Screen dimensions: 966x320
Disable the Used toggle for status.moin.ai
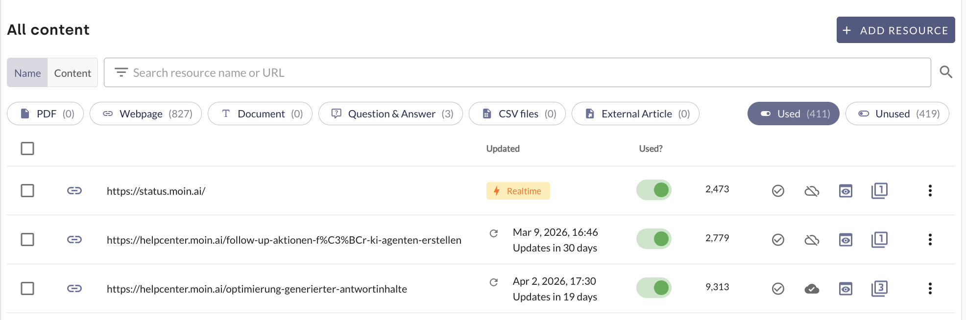pyautogui.click(x=653, y=190)
